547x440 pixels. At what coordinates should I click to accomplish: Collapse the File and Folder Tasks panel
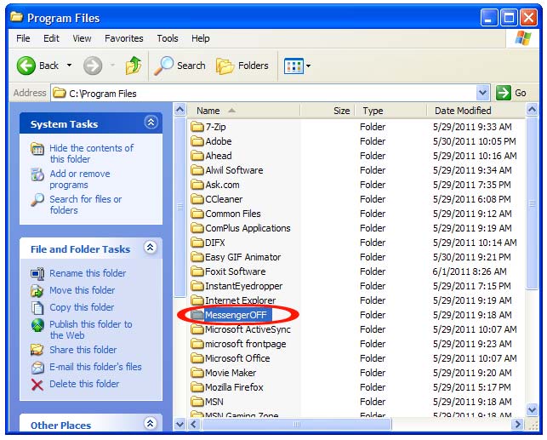(x=151, y=248)
